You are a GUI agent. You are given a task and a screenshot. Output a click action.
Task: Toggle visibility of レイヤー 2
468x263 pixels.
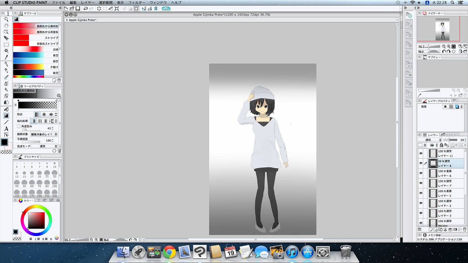[421, 203]
